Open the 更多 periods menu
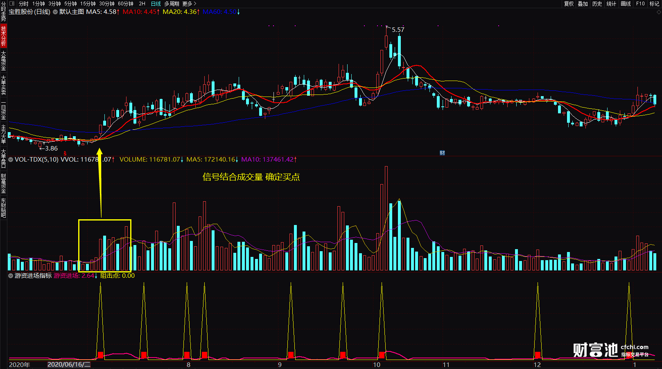 189,4
